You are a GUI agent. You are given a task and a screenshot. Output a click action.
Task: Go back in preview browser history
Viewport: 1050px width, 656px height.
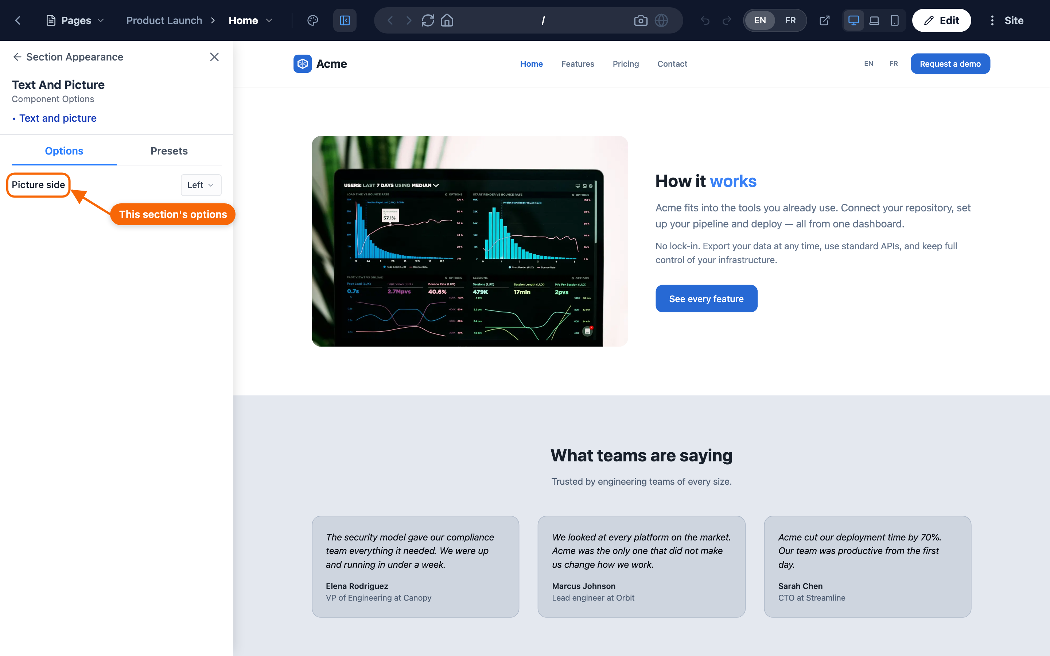click(390, 20)
